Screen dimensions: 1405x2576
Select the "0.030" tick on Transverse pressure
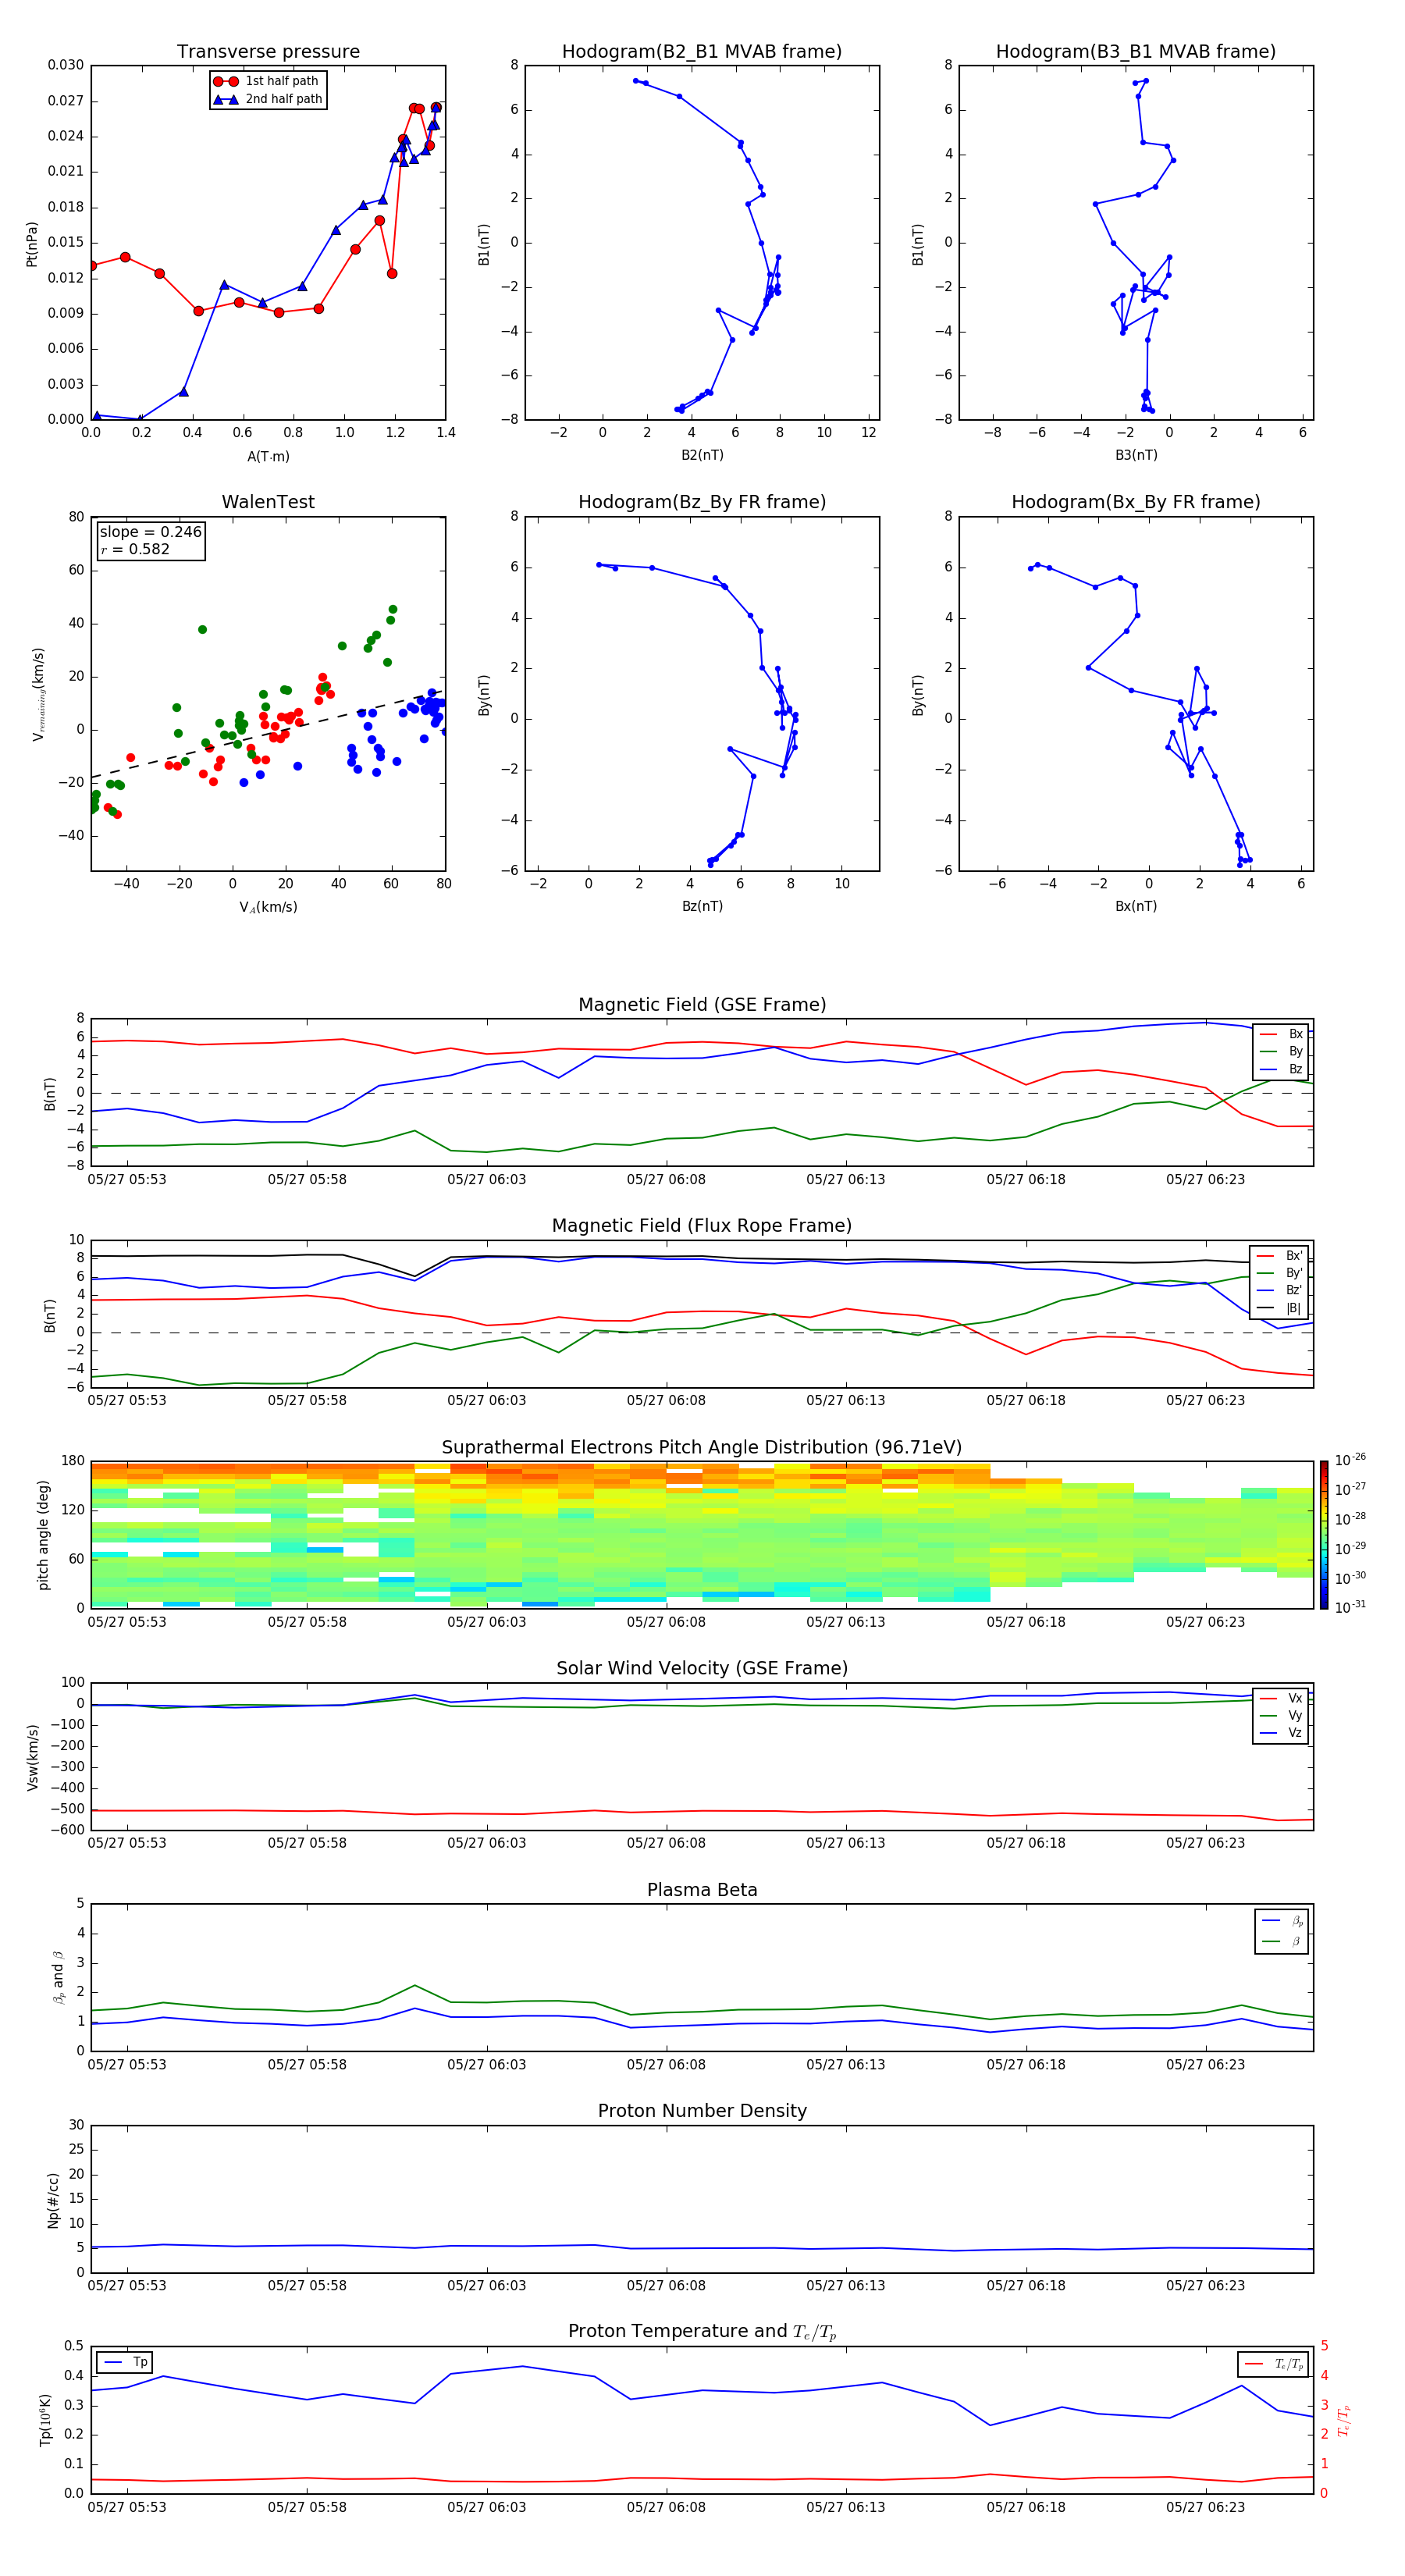(66, 65)
